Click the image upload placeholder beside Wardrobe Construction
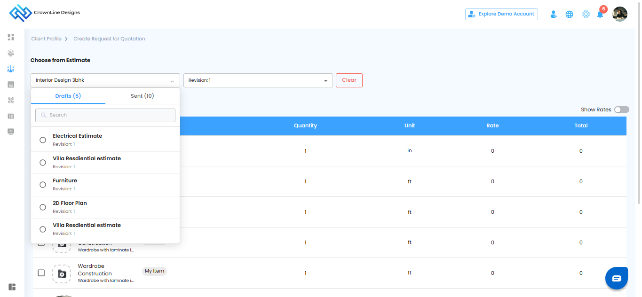 pyautogui.click(x=62, y=273)
